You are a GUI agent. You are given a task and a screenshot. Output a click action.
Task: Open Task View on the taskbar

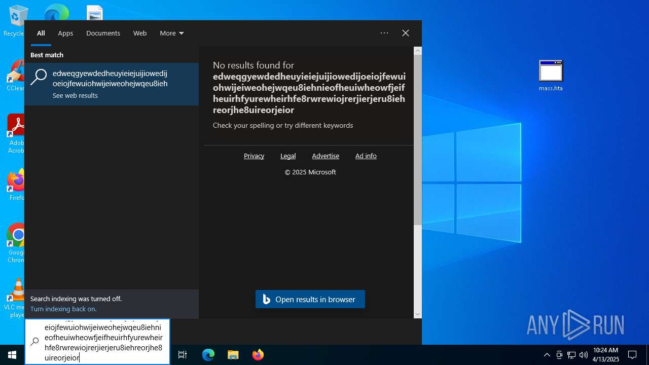click(183, 355)
